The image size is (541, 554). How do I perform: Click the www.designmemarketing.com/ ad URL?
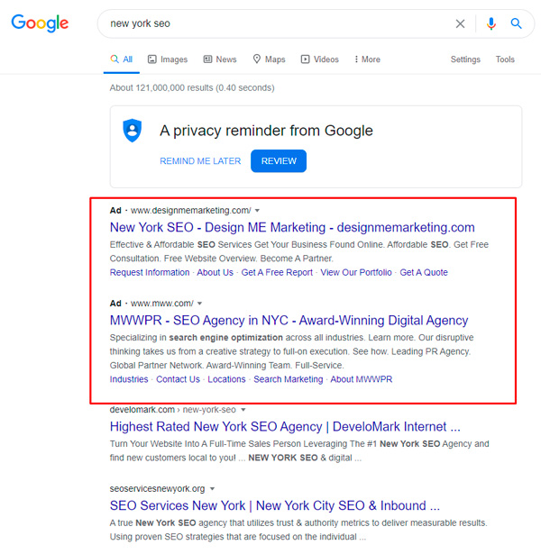[191, 211]
